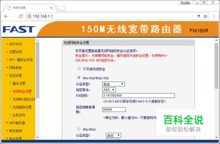Expand 转发规则 menu in sidebar
220x144 pixels.
16,131
